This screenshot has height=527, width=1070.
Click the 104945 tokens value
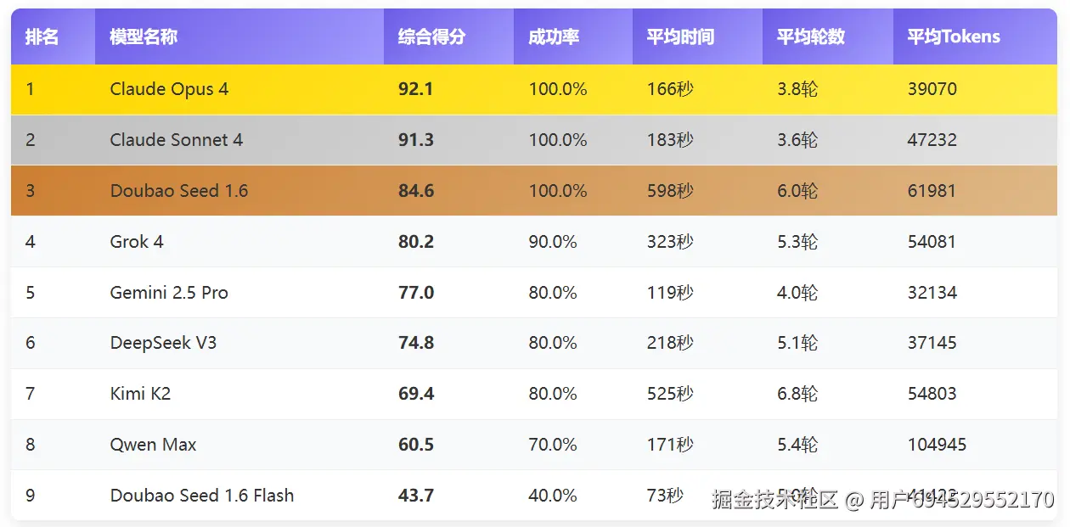(x=937, y=445)
